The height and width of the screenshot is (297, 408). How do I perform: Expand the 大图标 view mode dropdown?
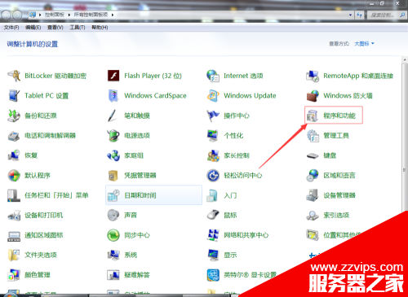click(x=364, y=43)
